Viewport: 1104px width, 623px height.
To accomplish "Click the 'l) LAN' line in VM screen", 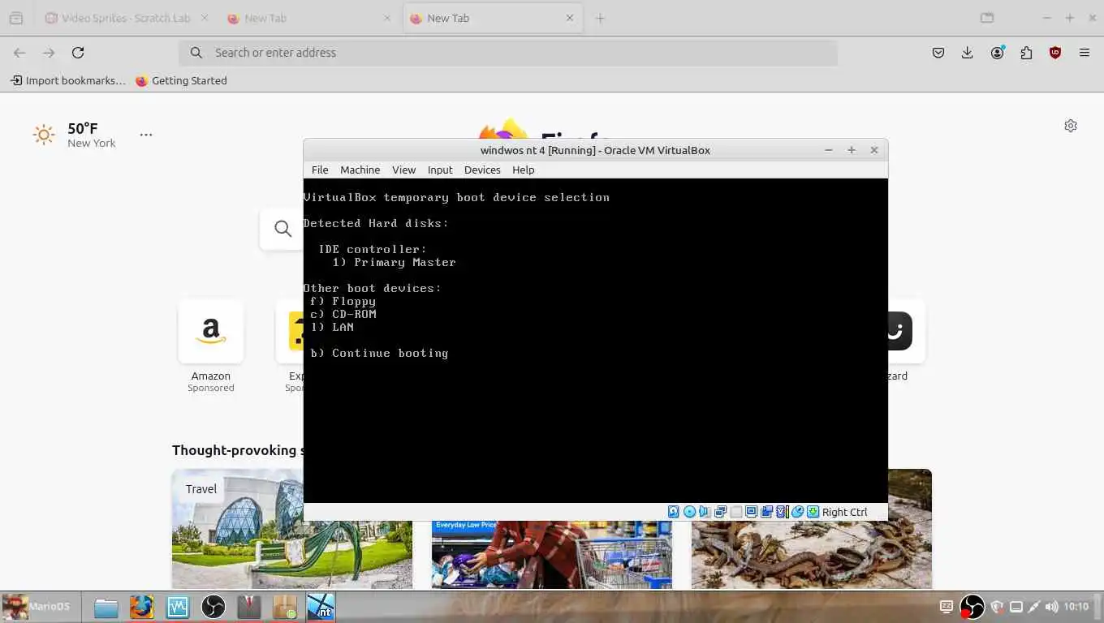I will [332, 327].
